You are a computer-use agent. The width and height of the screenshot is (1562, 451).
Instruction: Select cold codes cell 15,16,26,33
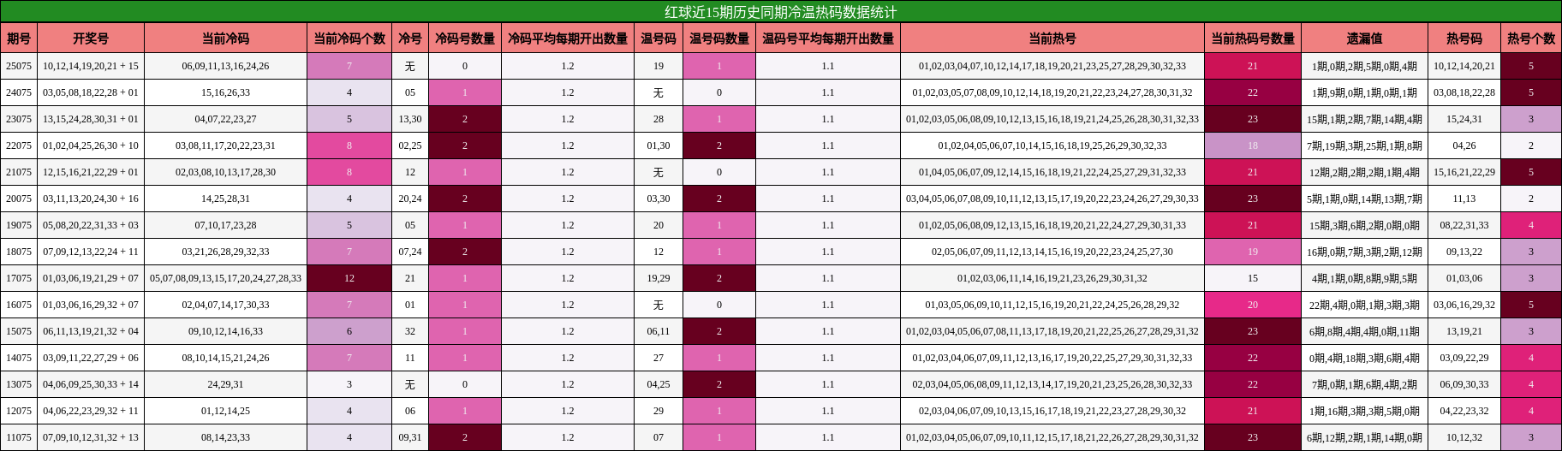pos(225,92)
